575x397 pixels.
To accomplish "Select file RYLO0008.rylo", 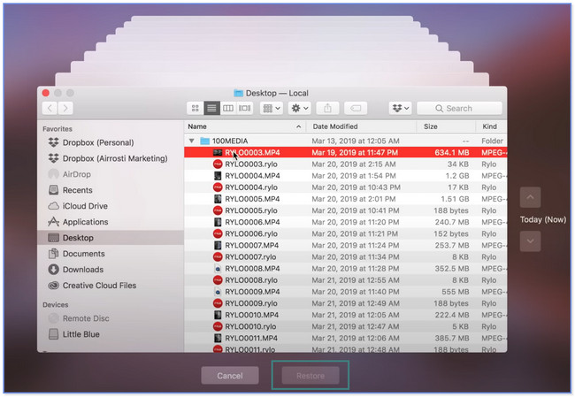I will pos(345,280).
